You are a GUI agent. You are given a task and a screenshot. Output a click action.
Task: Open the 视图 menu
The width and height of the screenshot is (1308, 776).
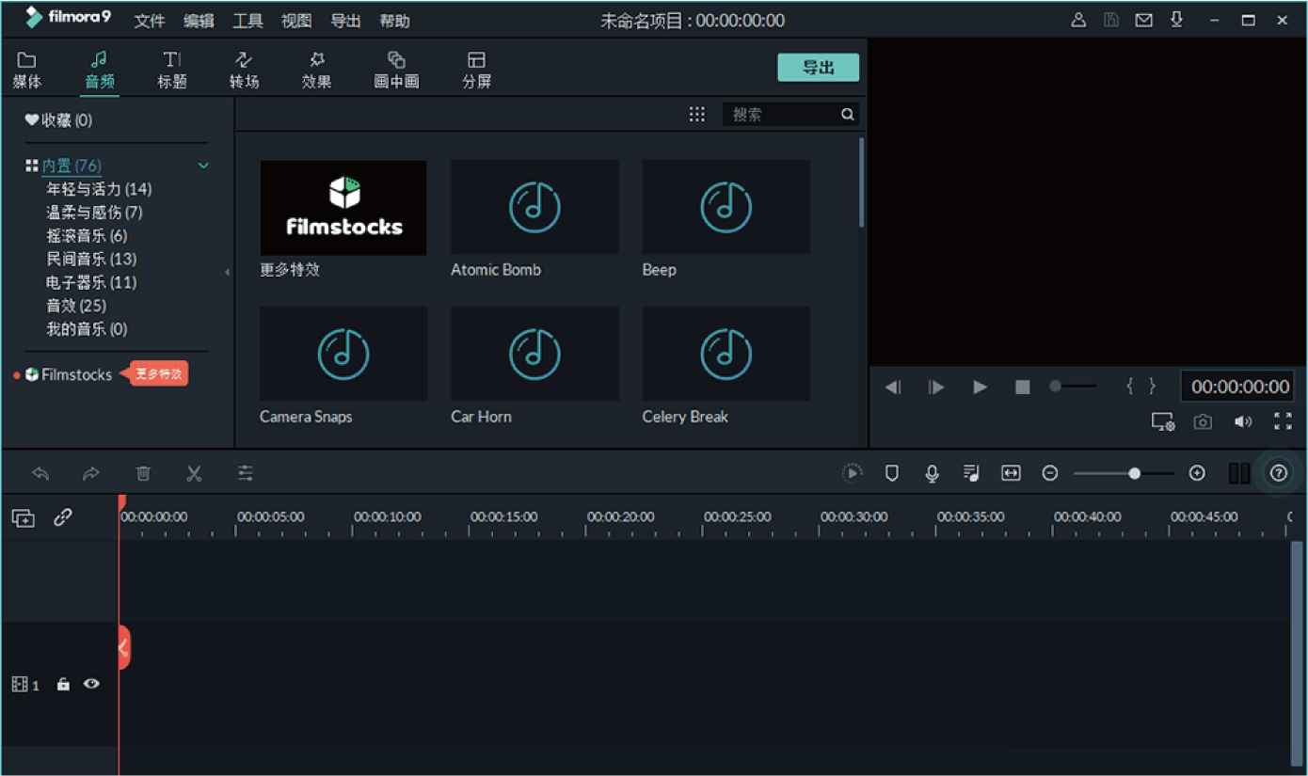[296, 21]
